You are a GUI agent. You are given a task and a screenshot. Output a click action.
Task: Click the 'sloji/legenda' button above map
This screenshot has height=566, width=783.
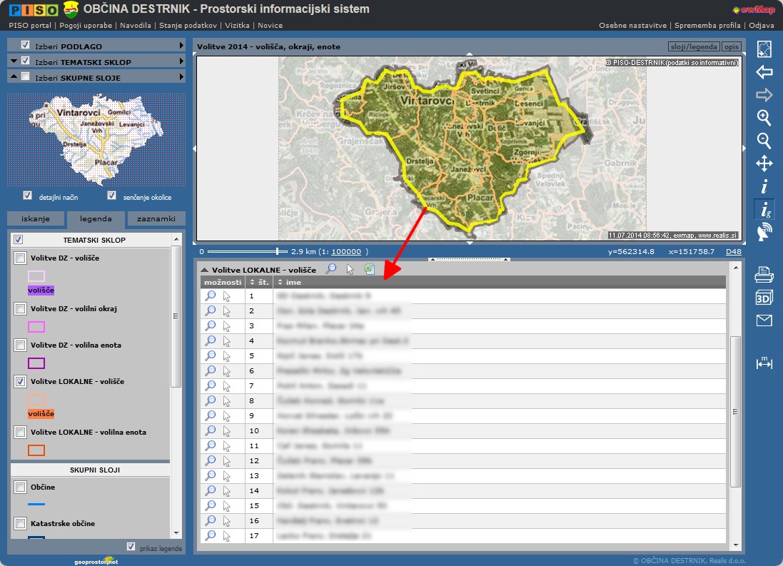693,47
